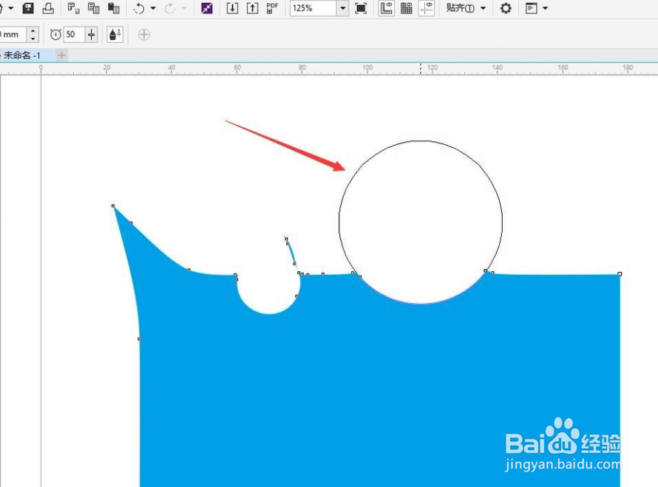Toggle the Show Guidelines button
The image size is (658, 487).
pyautogui.click(x=427, y=8)
